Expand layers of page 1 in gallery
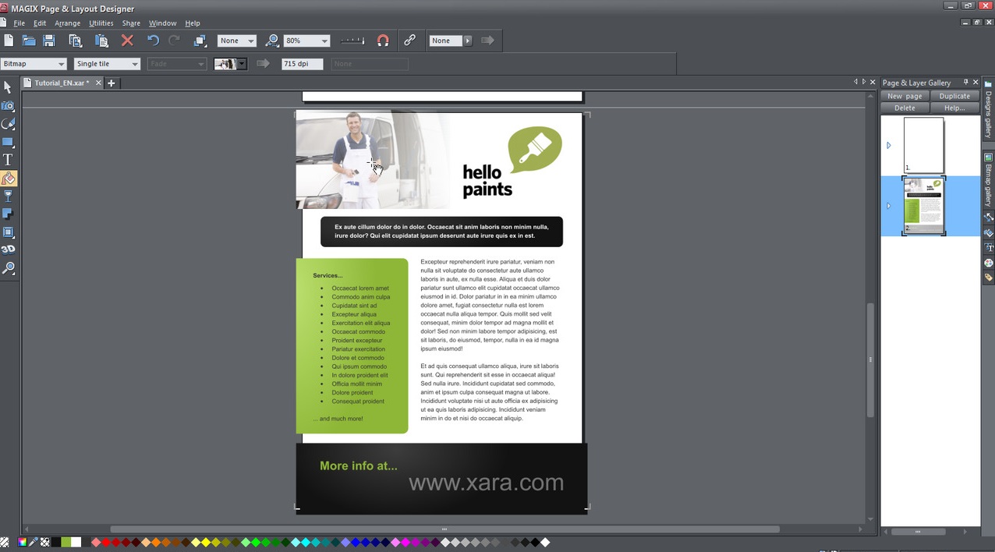995x552 pixels. 889,146
